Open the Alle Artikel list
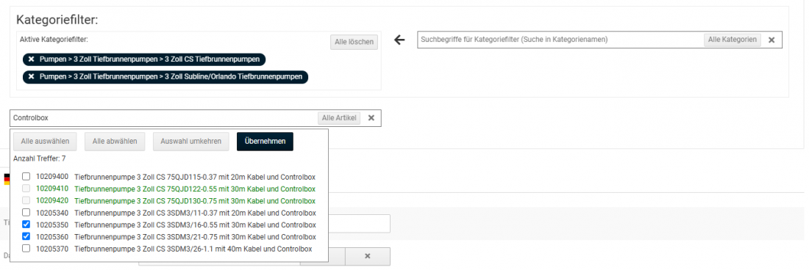Screen dimensions: 809x270 (339, 118)
